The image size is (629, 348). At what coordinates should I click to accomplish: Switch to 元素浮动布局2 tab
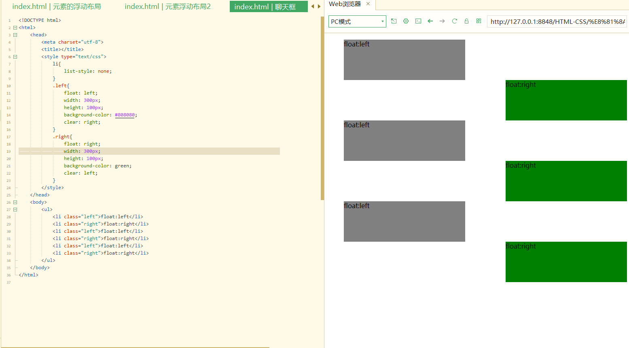167,6
